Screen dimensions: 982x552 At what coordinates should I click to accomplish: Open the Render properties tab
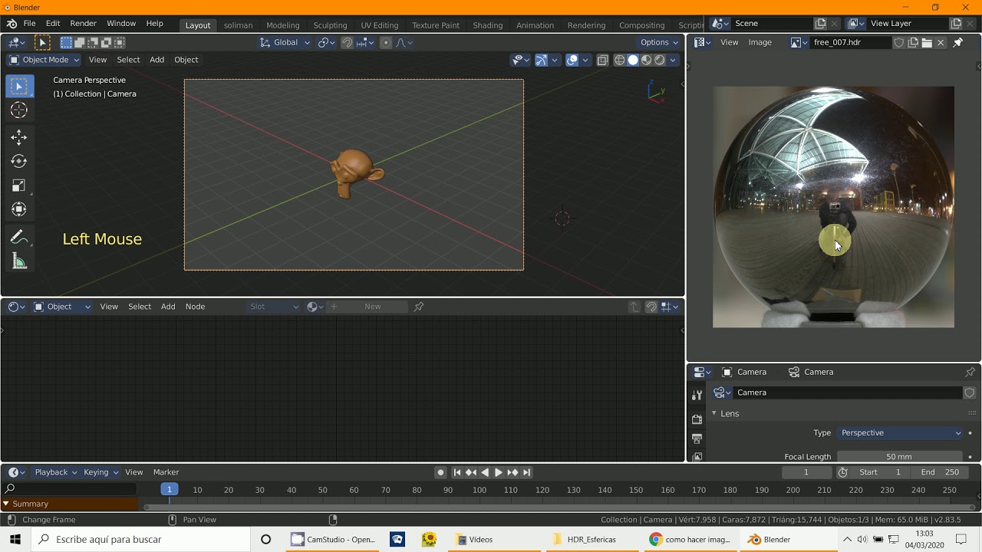(697, 419)
